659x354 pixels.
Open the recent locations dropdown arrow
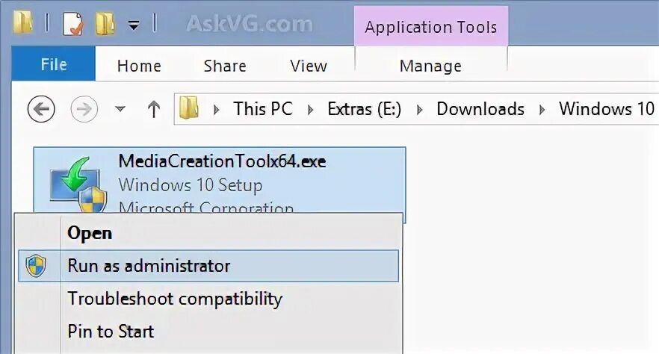coord(120,110)
